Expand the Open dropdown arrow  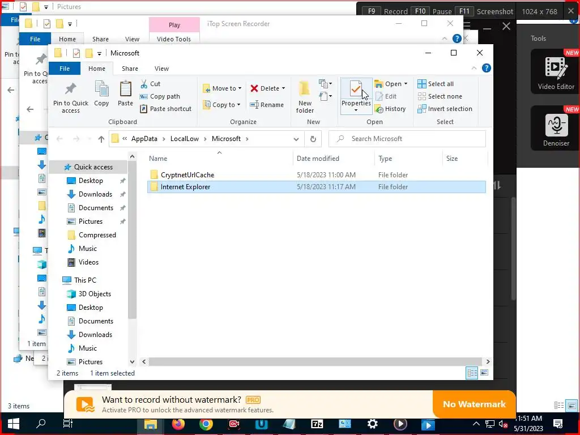point(406,84)
